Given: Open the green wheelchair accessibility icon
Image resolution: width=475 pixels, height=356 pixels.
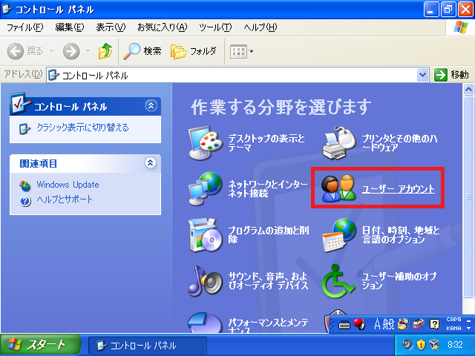Looking at the screenshot, I should pos(338,281).
